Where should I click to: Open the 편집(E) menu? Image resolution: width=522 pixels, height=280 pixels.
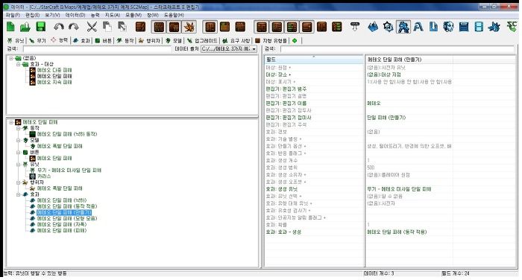(x=32, y=16)
